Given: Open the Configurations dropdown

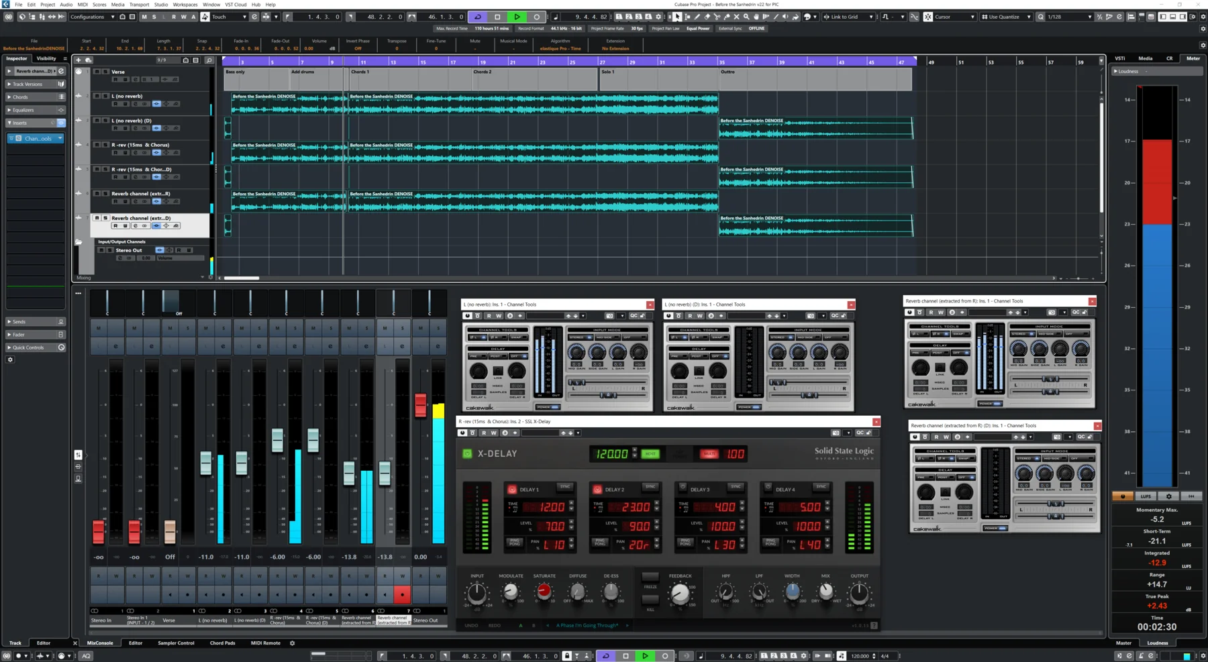Looking at the screenshot, I should coord(93,17).
